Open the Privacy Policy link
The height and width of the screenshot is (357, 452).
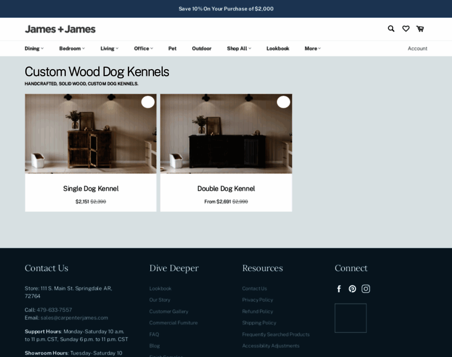point(258,300)
